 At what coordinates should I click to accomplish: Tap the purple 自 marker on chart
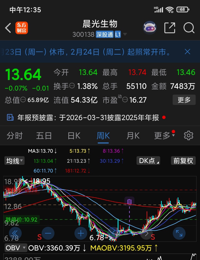click(x=129, y=201)
